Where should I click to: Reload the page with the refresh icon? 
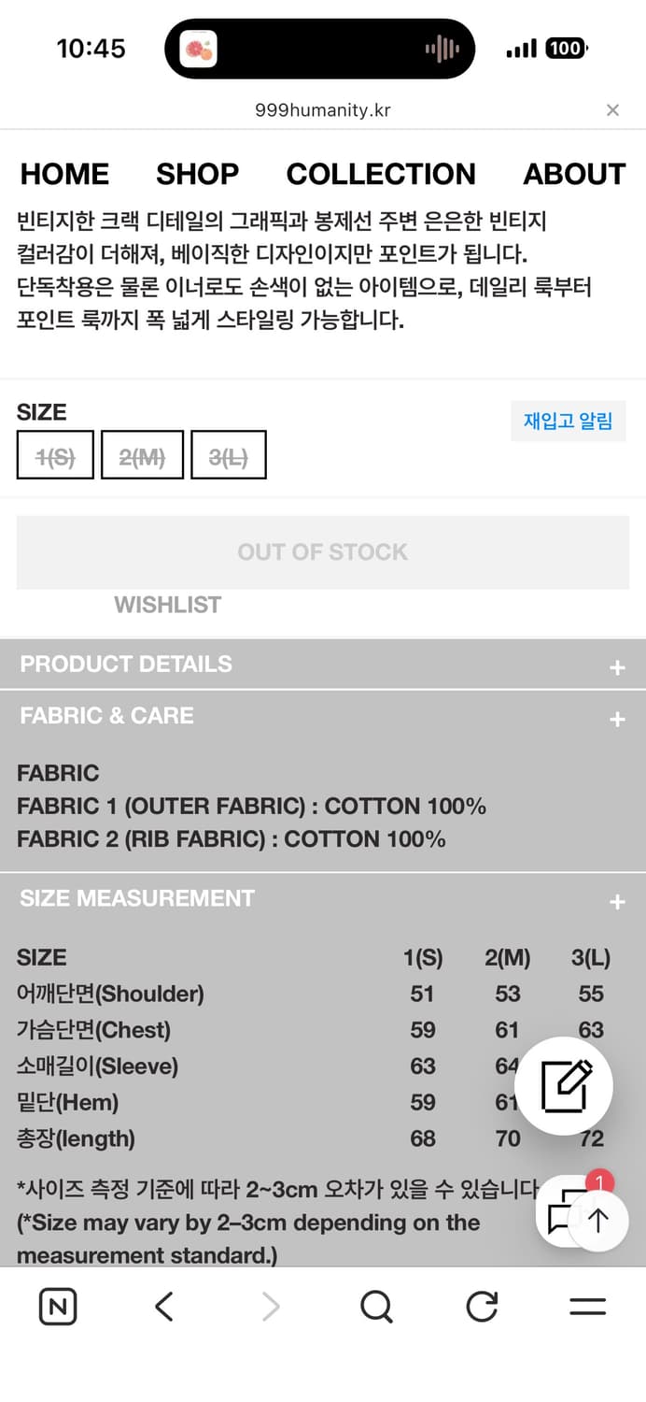click(x=482, y=1307)
